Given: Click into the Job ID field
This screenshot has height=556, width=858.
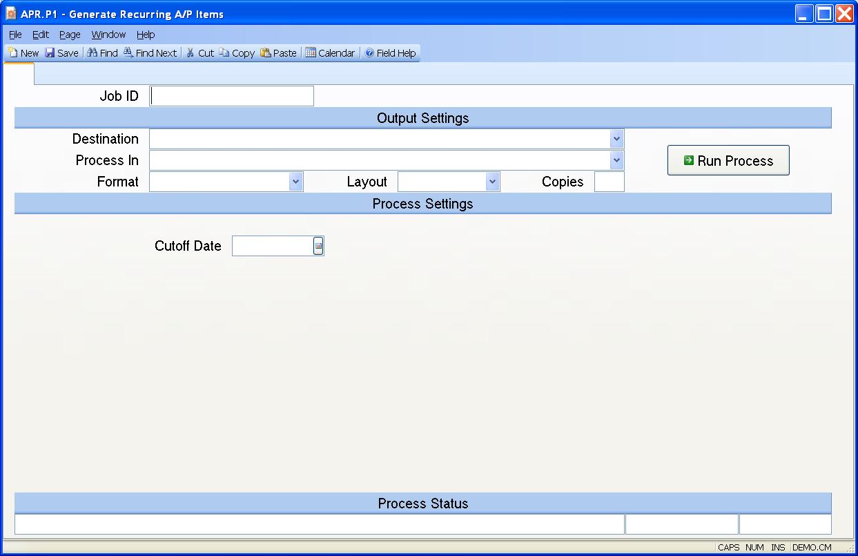Looking at the screenshot, I should (x=231, y=96).
